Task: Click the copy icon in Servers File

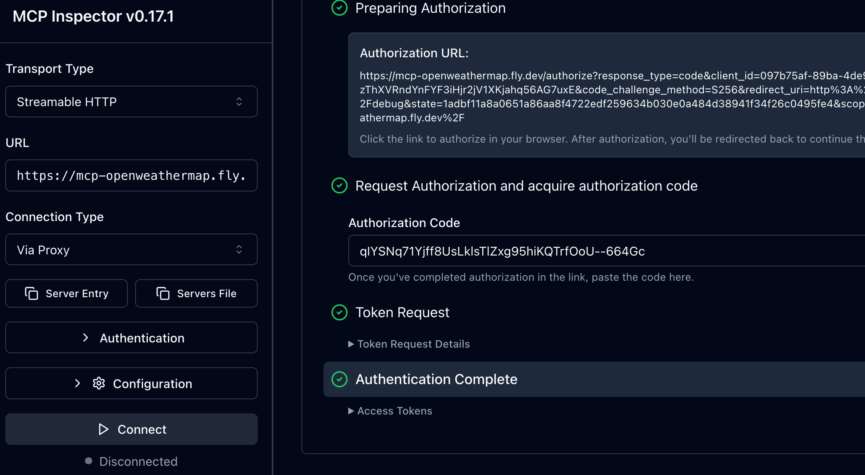Action: [x=163, y=294]
